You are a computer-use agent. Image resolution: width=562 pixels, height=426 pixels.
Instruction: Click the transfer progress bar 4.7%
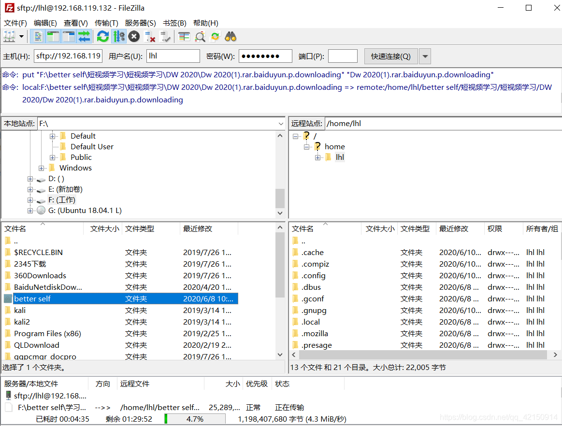(195, 419)
